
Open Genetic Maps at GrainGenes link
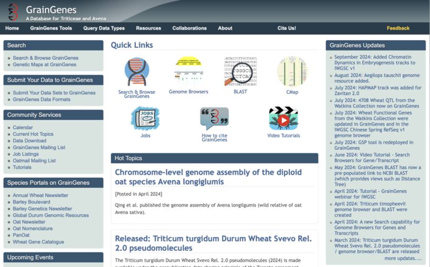(x=44, y=64)
